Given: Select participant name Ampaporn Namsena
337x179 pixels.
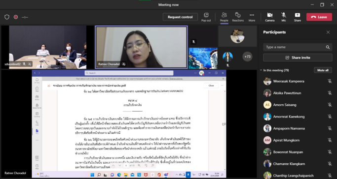Looking at the screenshot, I should tap(289, 128).
